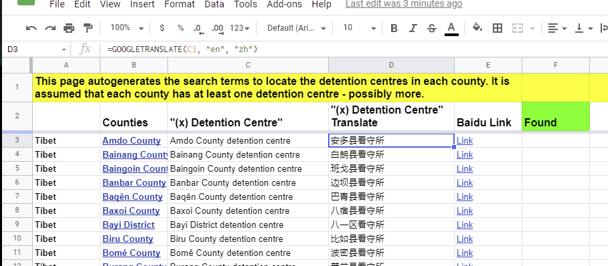Decrease decimal places
608x266 pixels.
tap(198, 28)
